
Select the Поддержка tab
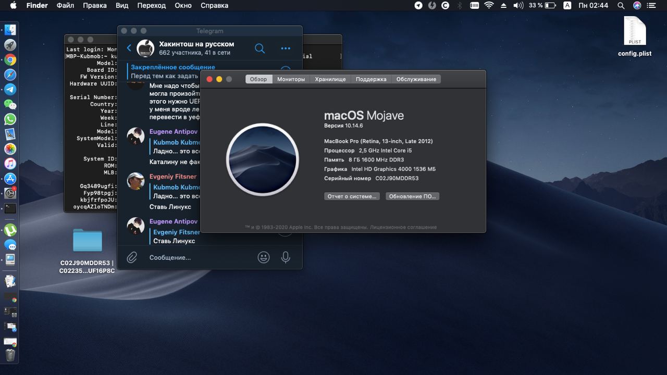371,79
